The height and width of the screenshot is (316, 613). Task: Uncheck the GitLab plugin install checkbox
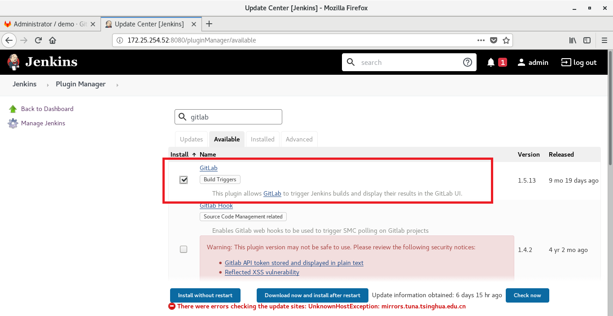184,180
